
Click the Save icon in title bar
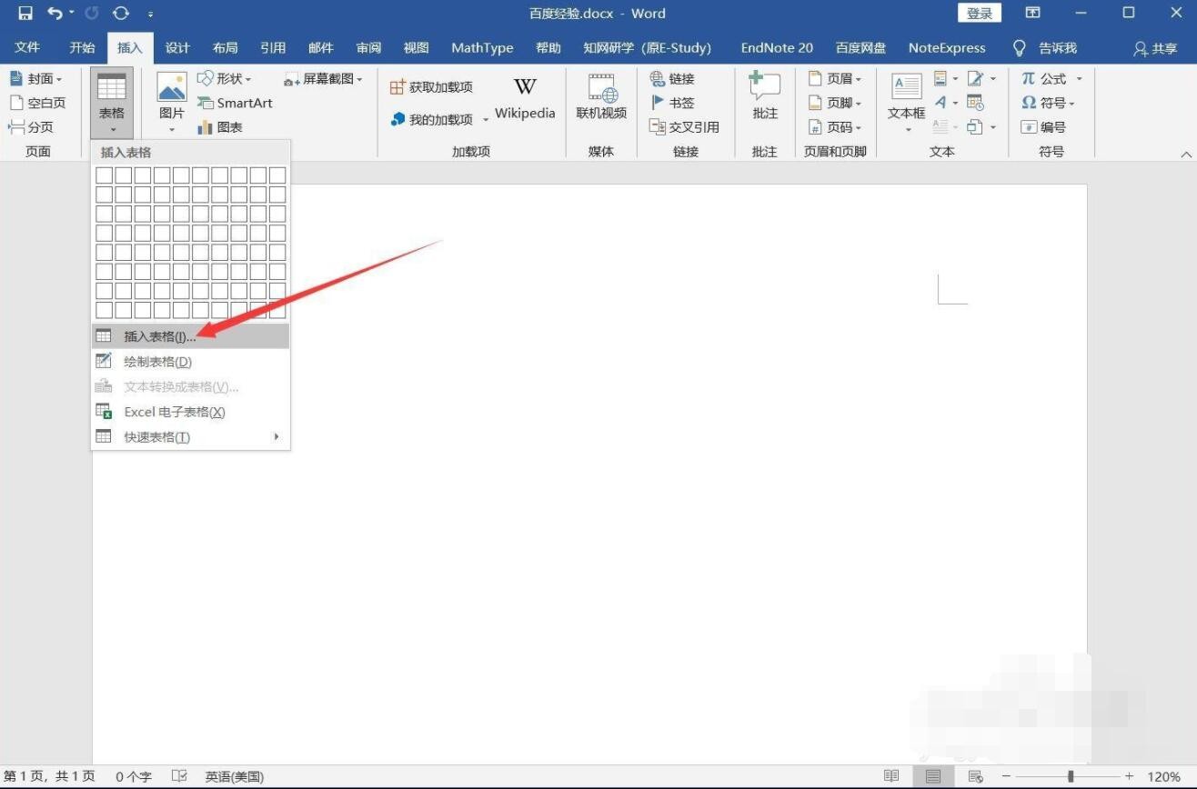[25, 13]
